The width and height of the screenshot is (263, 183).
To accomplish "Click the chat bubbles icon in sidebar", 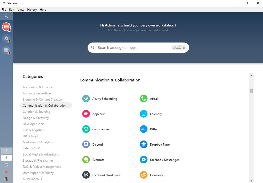I will point(6,150).
